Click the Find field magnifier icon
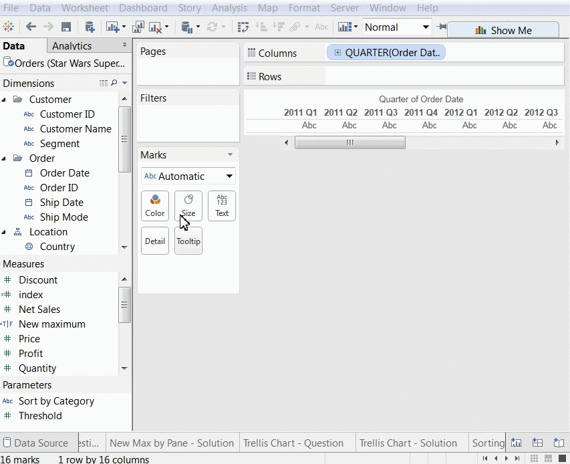 click(114, 83)
